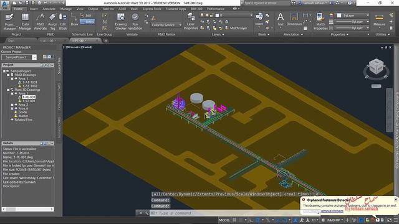Click the Assign Tag tool

pos(52,22)
